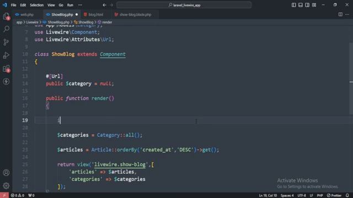Open the Extensions view
The width and height of the screenshot is (353, 198).
[6, 68]
